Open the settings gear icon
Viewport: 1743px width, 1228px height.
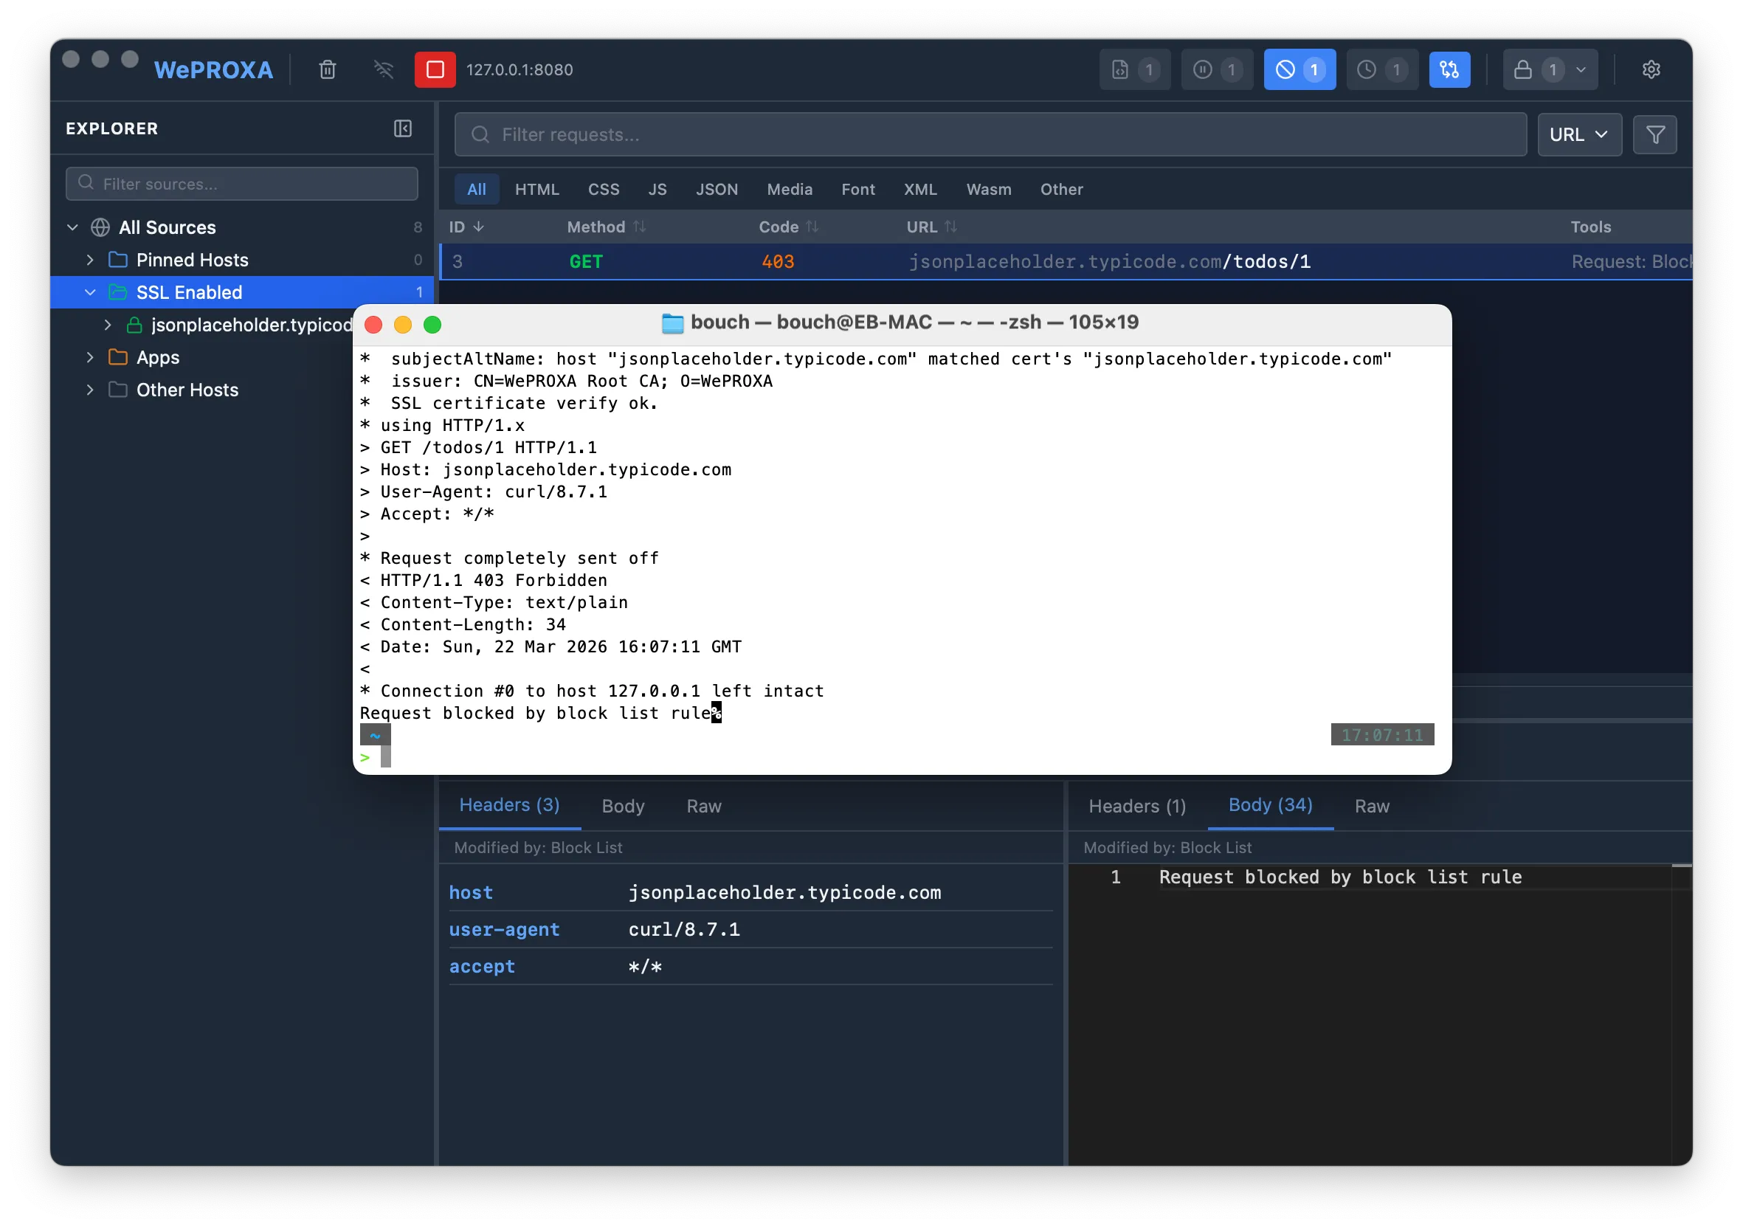1650,70
